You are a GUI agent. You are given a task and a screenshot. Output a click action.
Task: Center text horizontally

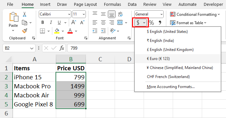click(103, 23)
